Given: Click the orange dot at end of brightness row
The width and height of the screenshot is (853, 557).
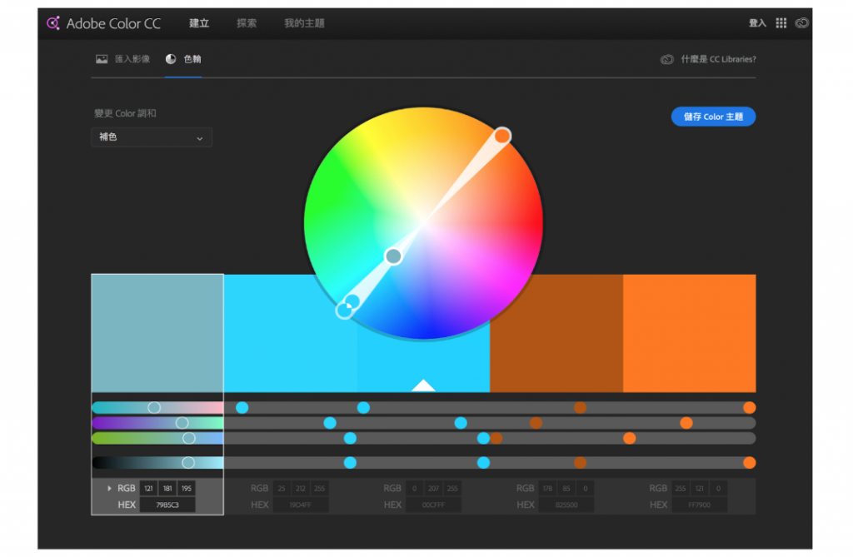Looking at the screenshot, I should pyautogui.click(x=749, y=462).
